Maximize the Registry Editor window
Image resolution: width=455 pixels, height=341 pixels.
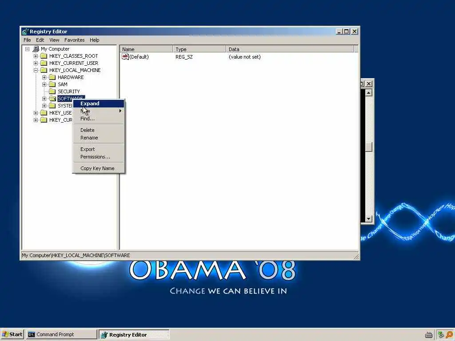(347, 32)
